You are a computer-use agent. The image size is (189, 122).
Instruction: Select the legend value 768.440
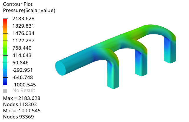pos(22,48)
